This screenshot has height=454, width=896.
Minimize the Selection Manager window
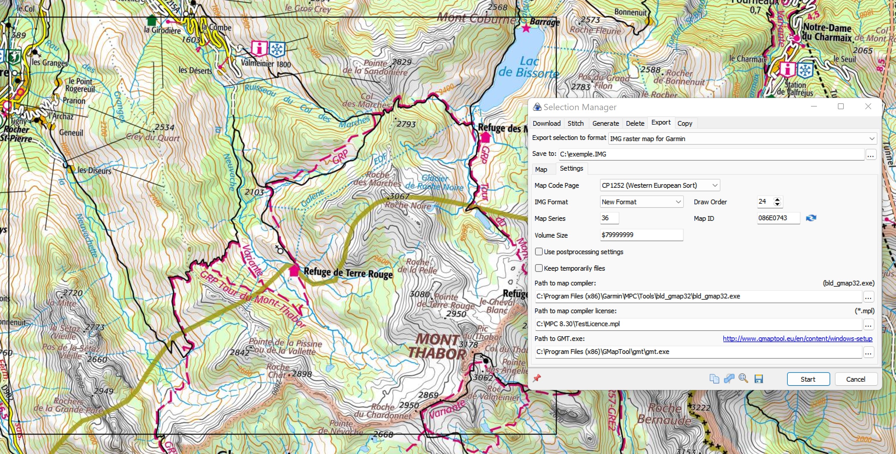coord(814,107)
